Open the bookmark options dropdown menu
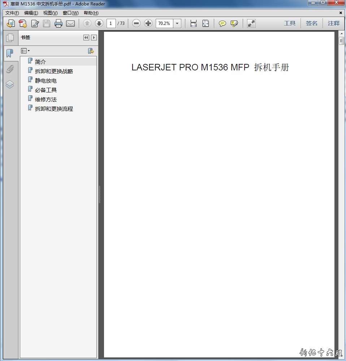The width and height of the screenshot is (346, 361). (x=25, y=51)
